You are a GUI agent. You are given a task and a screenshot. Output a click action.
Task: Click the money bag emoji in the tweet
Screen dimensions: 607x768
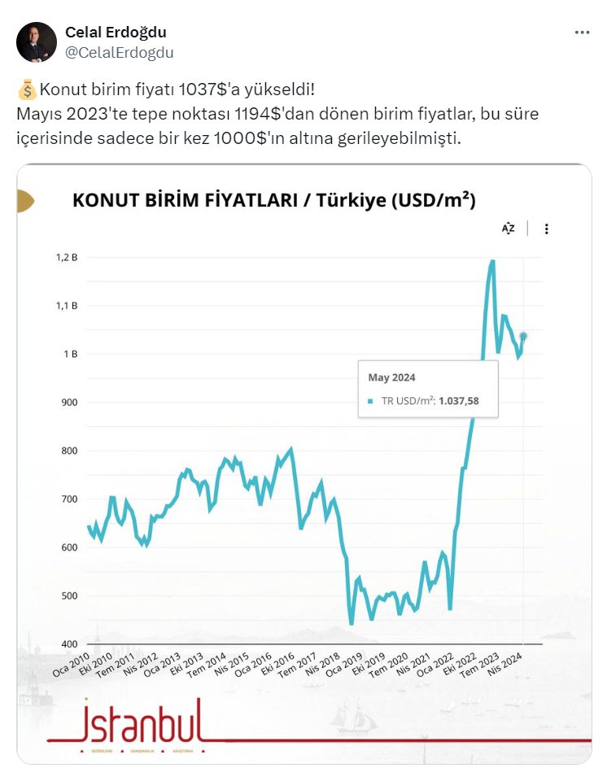(26, 89)
